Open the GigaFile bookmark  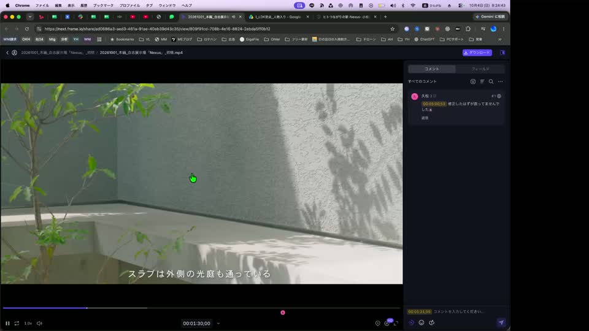point(250,39)
